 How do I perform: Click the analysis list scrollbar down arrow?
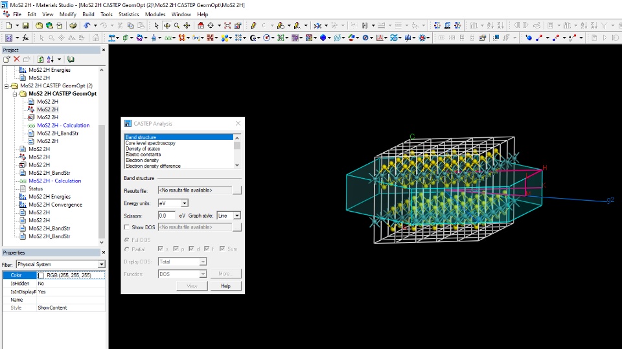pos(237,165)
